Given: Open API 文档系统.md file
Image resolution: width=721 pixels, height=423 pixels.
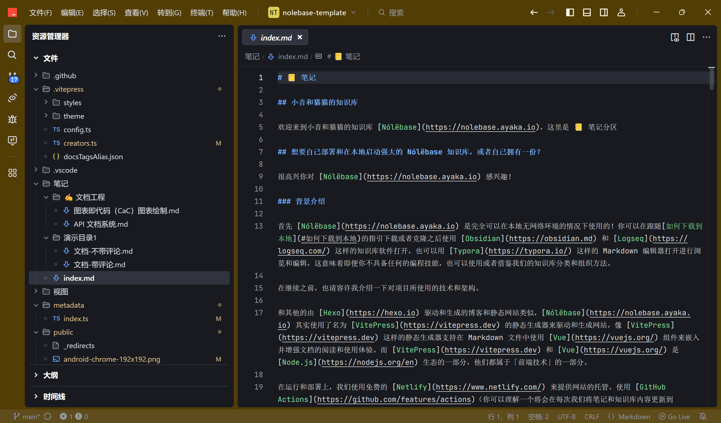Looking at the screenshot, I should [129, 224].
